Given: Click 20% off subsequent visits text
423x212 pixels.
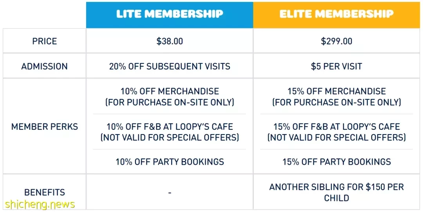Looking at the screenshot, I should [x=170, y=66].
